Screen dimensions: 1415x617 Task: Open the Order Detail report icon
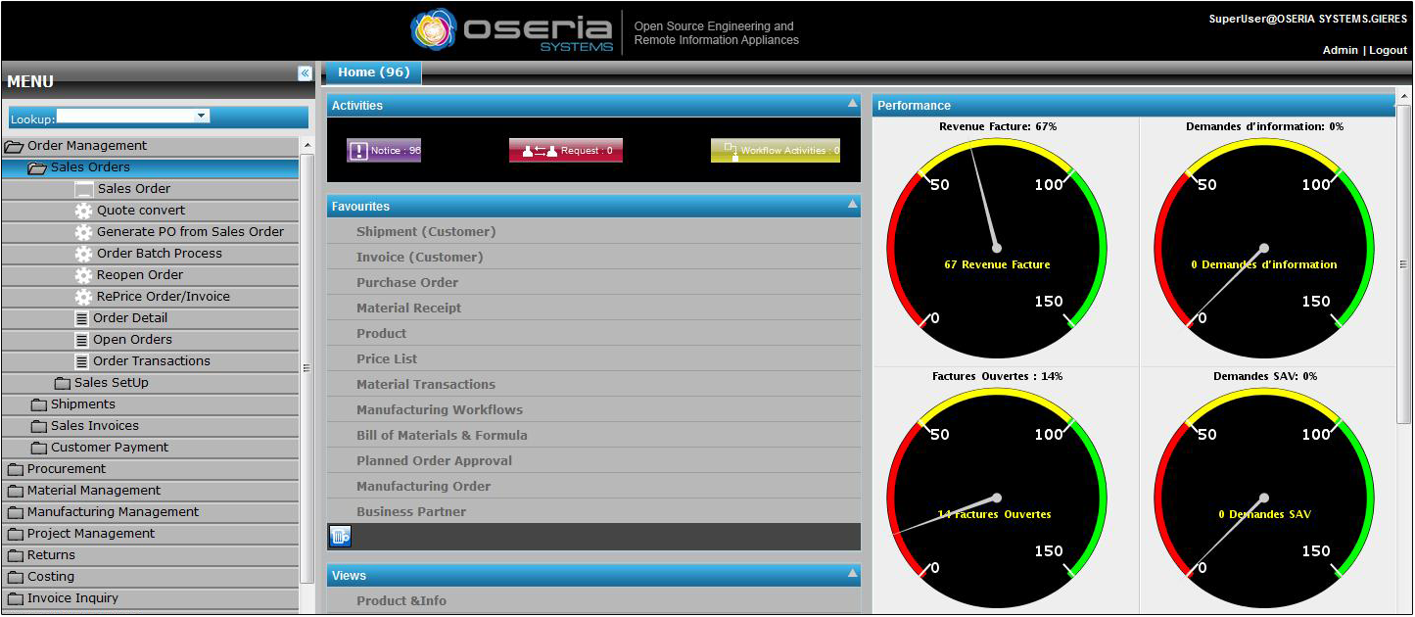point(82,318)
